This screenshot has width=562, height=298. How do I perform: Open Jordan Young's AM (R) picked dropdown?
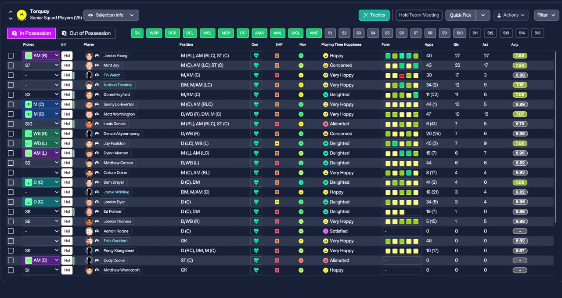click(41, 56)
